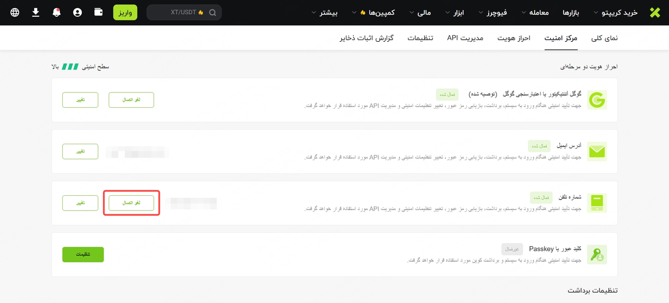Click the Passkey key icon
Viewport: 669px width, 303px height.
point(597,254)
